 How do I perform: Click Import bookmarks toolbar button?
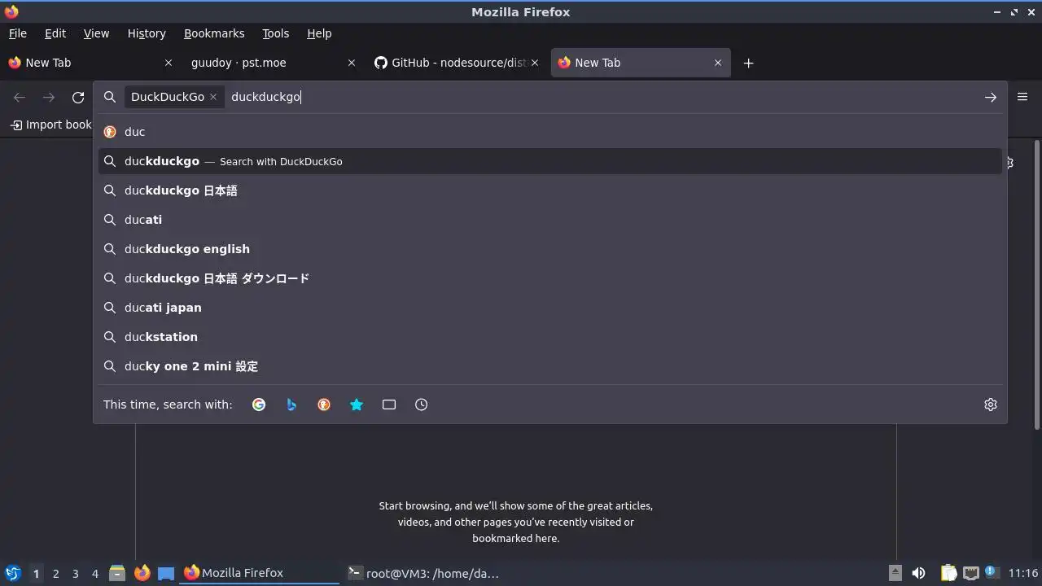[50, 125]
